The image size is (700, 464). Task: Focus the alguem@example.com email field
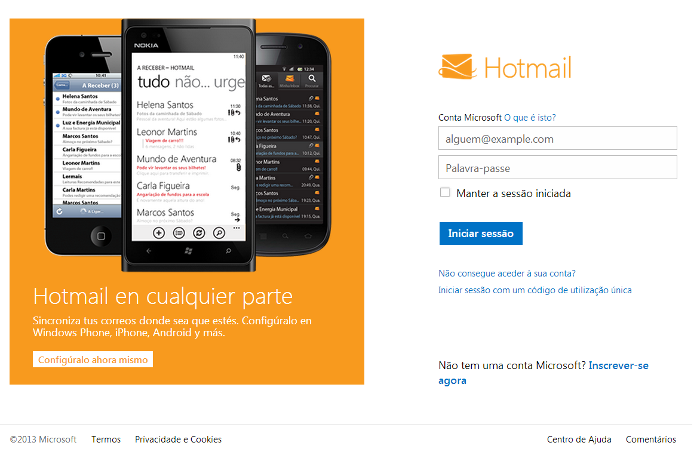tap(558, 139)
